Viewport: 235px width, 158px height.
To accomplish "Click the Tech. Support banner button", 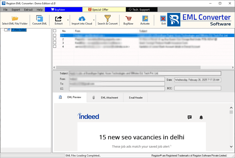I will tap(142, 10).
